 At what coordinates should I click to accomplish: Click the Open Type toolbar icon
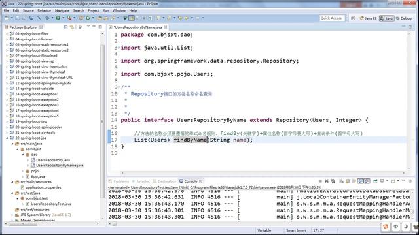coord(100,18)
